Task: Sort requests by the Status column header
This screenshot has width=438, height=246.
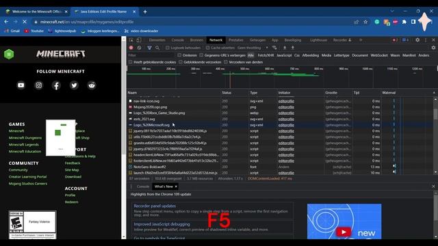Action: click(234, 93)
